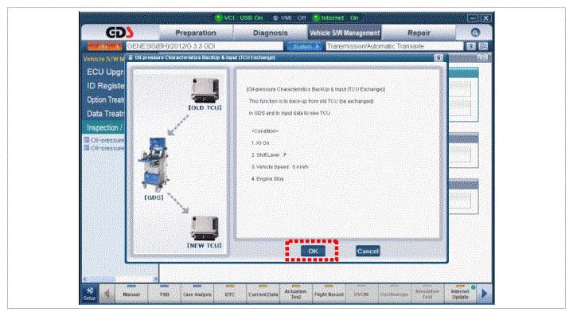Click the blue System button
The image size is (573, 316).
[x=304, y=46]
